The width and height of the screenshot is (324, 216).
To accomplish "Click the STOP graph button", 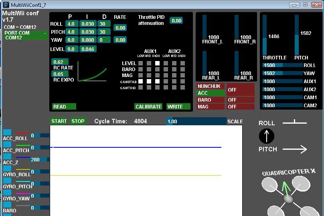I will pos(78,121).
